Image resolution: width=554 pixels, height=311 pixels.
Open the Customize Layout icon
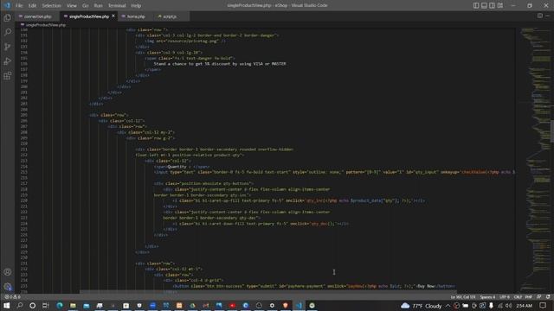500,5
